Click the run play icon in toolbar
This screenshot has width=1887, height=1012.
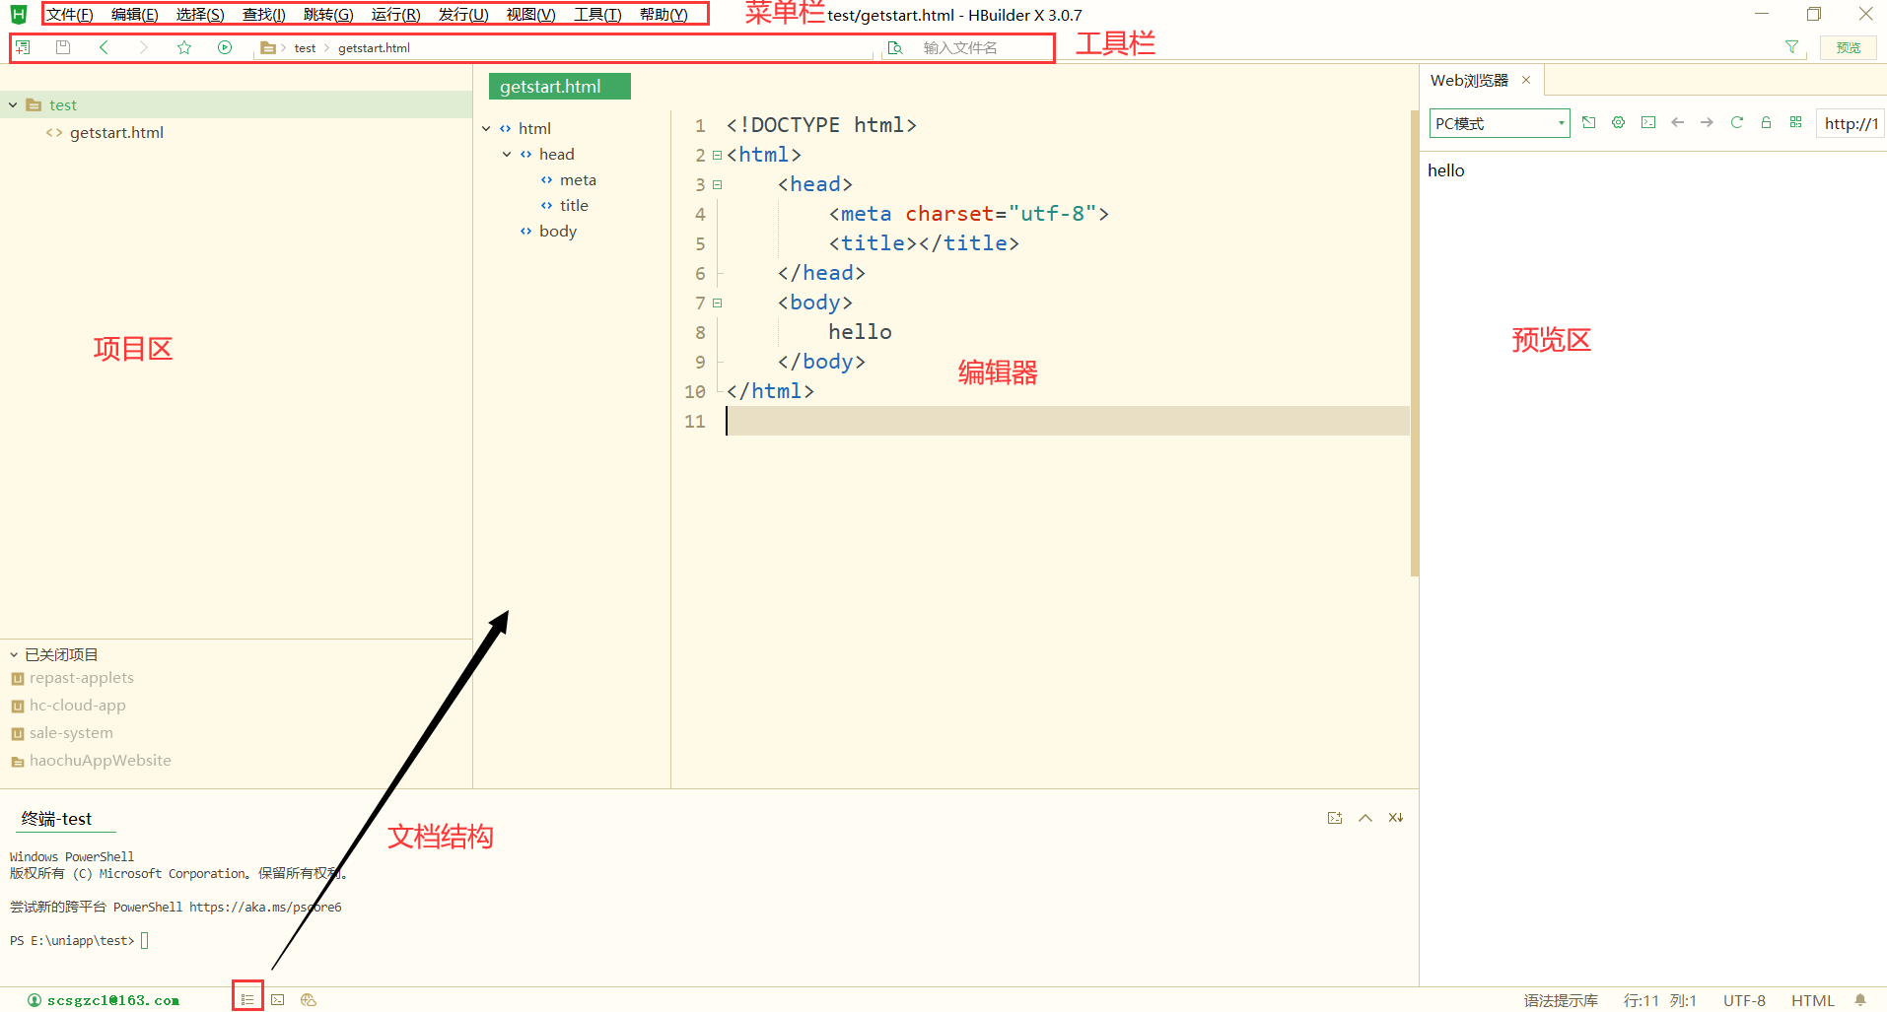coord(225,47)
